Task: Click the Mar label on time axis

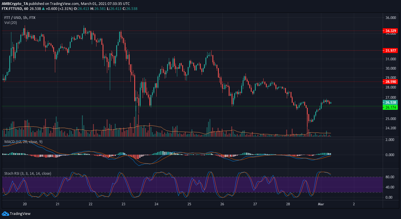Action: click(321, 204)
